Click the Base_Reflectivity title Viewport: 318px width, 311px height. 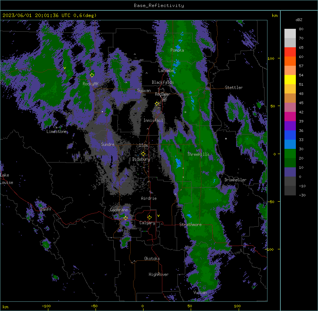pos(159,6)
